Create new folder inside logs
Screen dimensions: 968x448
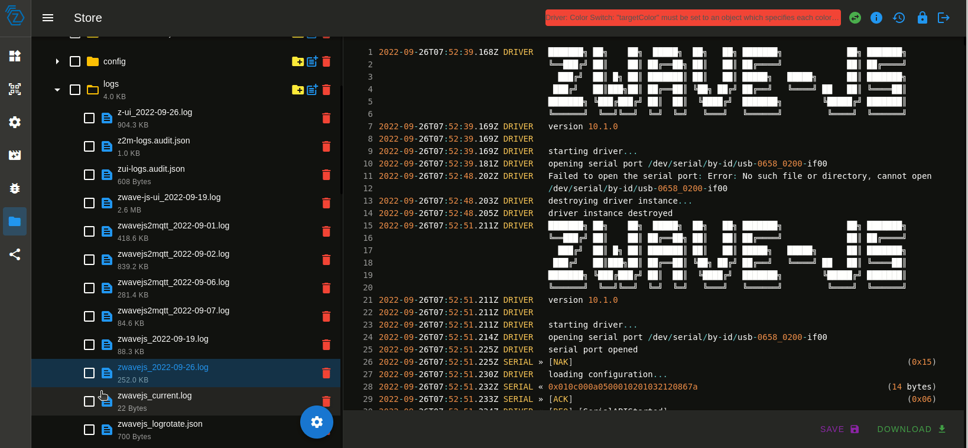(x=298, y=90)
